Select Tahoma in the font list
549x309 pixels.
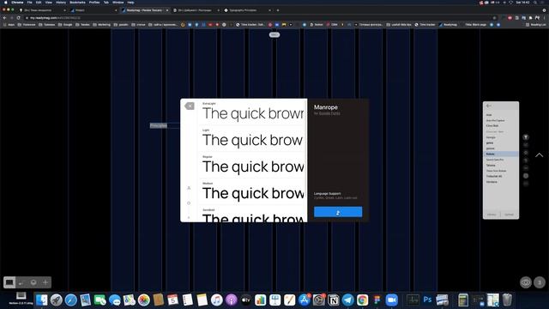(491, 165)
